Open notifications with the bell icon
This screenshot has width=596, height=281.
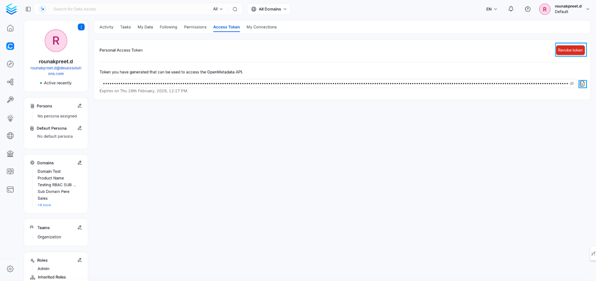tap(511, 9)
